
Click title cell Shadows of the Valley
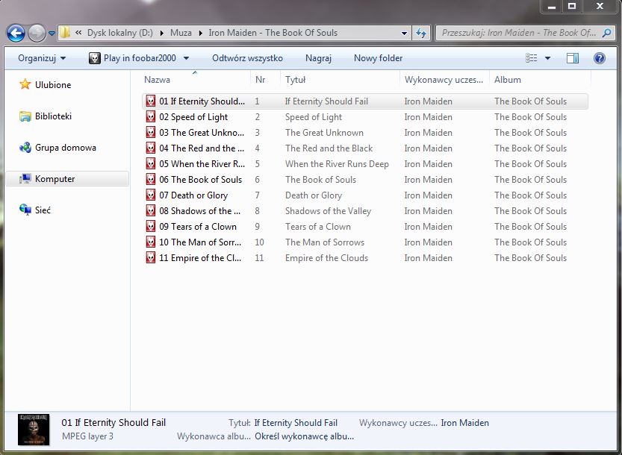coord(328,211)
